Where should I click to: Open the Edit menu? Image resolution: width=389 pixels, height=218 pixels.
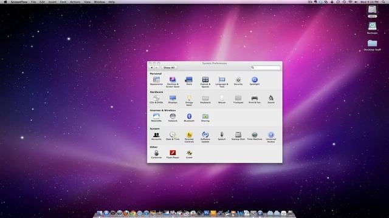click(x=43, y=2)
